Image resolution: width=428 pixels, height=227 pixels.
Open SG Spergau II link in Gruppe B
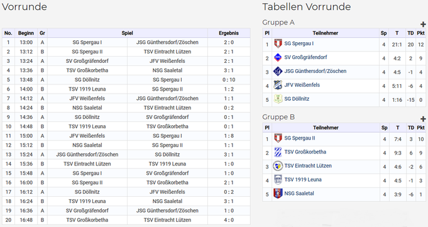click(x=299, y=138)
